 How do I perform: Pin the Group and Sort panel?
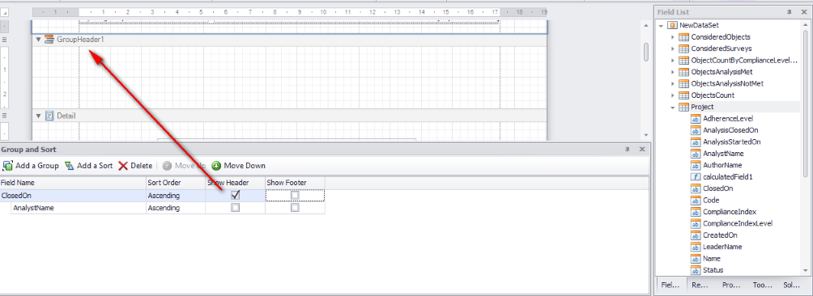pyautogui.click(x=628, y=150)
